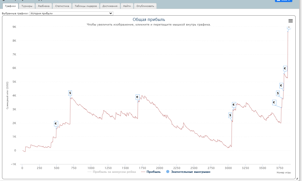The image size is (302, 181).
Task: Click the resize handle at the chart corner
Action: pos(297,178)
